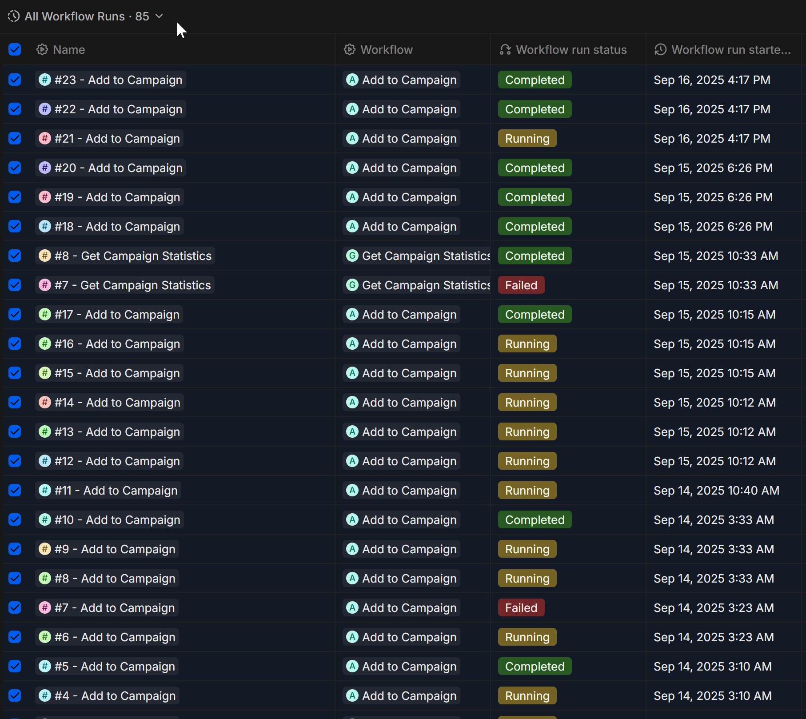Click the Sep 16, 2025 4:17 PM time for run #23
Image resolution: width=806 pixels, height=719 pixels.
coord(712,80)
